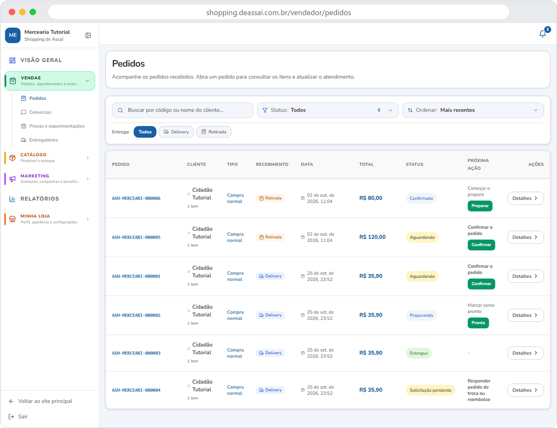Click the Entregadores truck icon in sidebar
The height and width of the screenshot is (428, 557).
23,140
